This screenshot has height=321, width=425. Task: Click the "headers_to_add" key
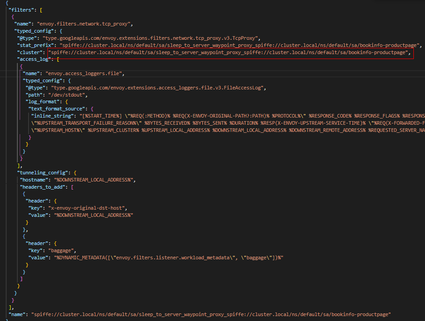(x=43, y=186)
